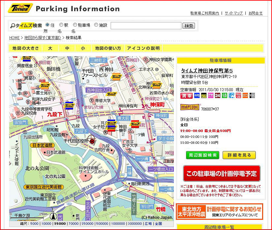The image size is (272, 230).
Task: Click the TBC black icon
Action: (x=252, y=96)
